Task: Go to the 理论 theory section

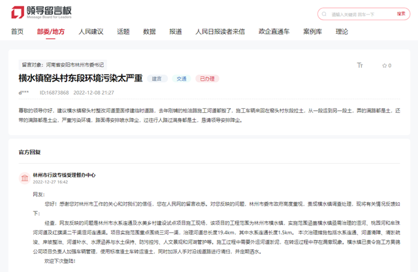Action: [x=342, y=31]
